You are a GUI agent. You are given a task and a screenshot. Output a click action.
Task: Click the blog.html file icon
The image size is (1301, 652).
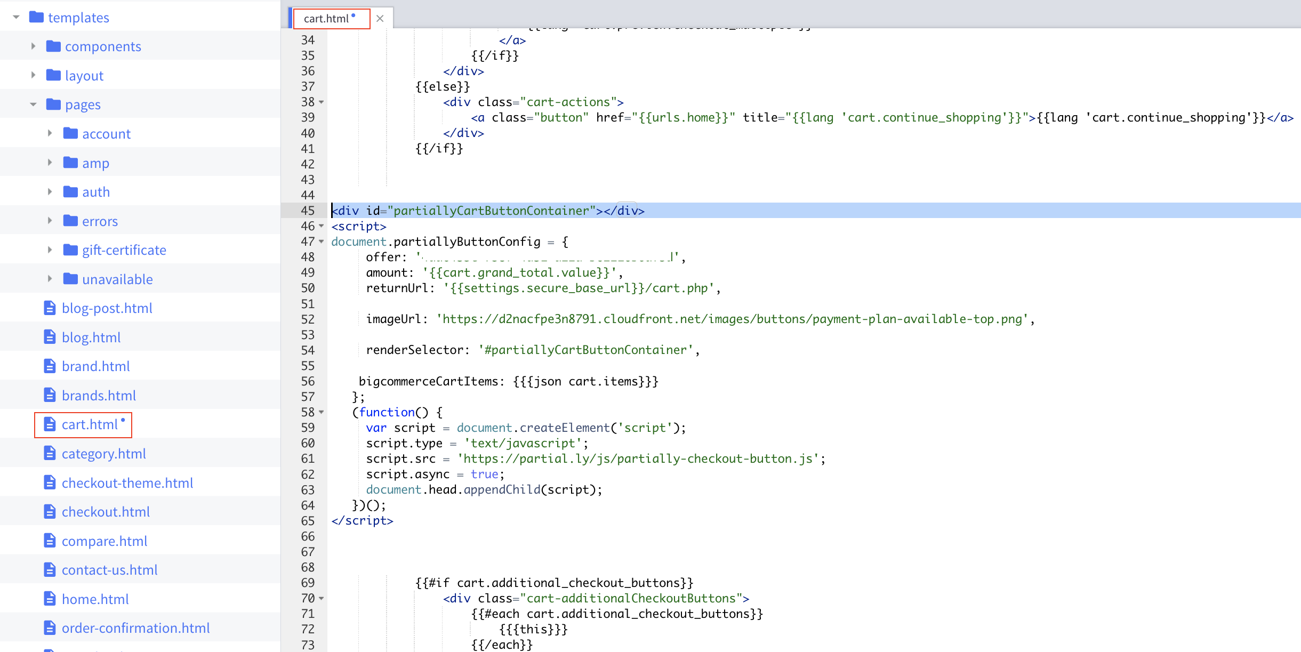50,337
